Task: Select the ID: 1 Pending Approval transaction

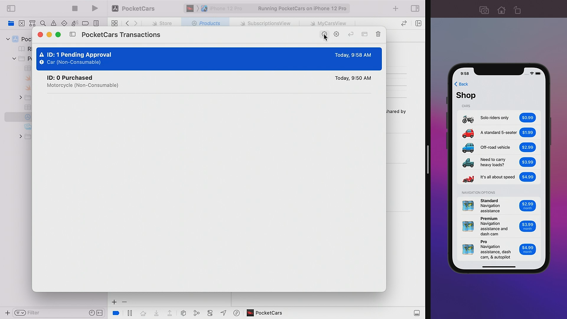Action: pos(209,58)
